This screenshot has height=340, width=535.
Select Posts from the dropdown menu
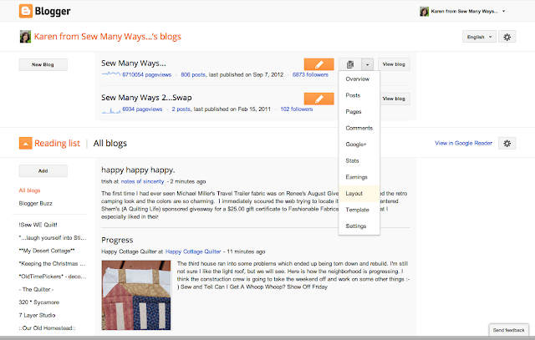tap(359, 95)
